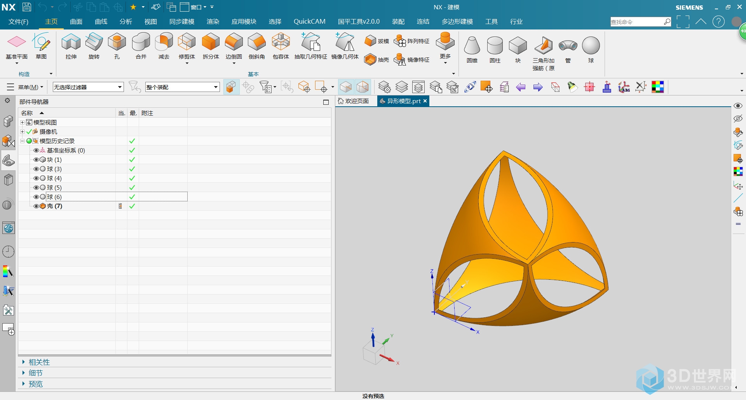
Task: Open the 三角形加强筋 rib tool
Action: pyautogui.click(x=544, y=54)
